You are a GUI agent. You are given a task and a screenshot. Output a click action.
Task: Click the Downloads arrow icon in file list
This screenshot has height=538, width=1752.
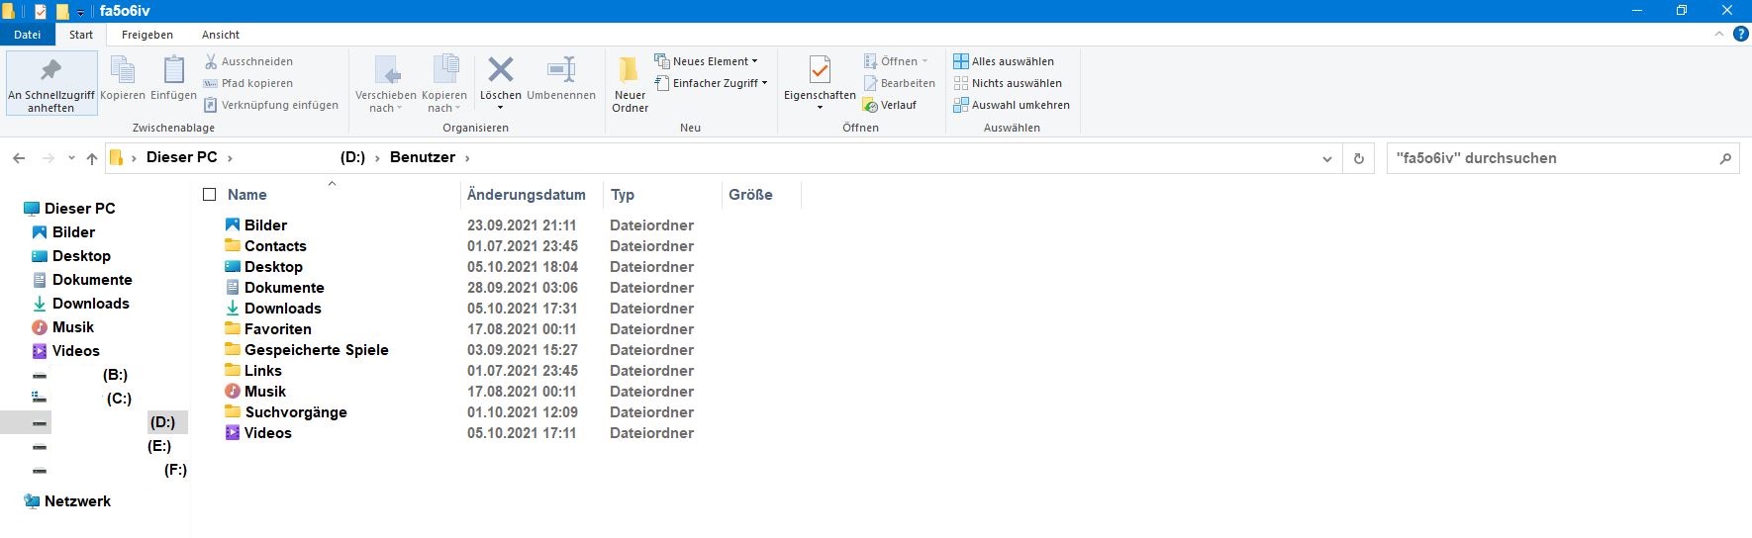[233, 309]
